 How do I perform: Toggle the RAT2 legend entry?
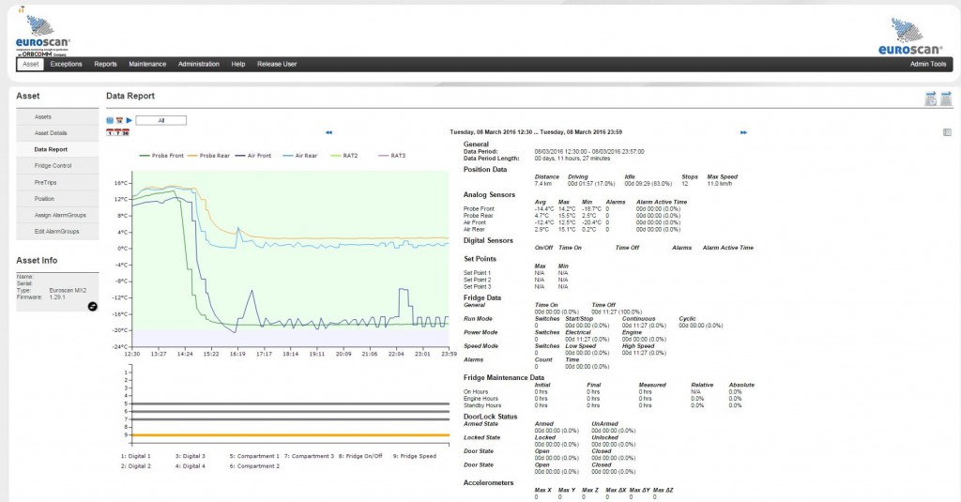pyautogui.click(x=343, y=156)
